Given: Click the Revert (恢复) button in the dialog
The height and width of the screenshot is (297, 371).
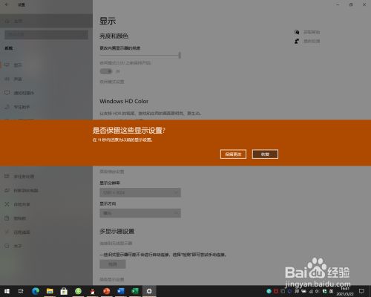Looking at the screenshot, I should [x=265, y=154].
